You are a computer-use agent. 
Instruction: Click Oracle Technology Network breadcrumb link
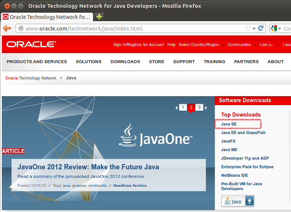[31, 78]
